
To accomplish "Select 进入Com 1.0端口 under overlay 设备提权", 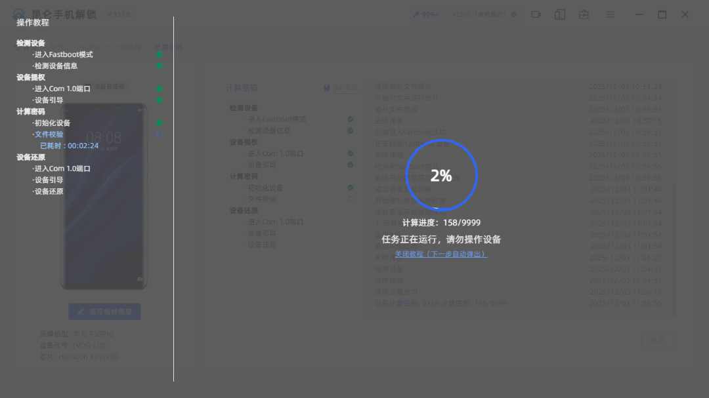I will tap(62, 89).
